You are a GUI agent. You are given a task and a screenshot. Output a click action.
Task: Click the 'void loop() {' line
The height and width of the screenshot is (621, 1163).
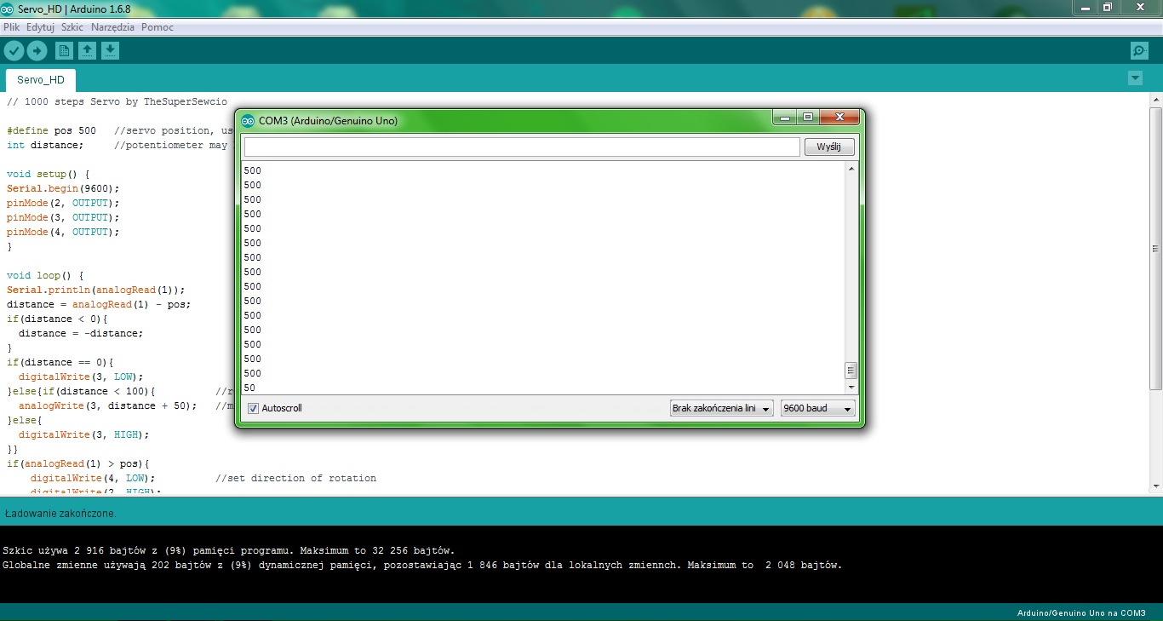[45, 275]
